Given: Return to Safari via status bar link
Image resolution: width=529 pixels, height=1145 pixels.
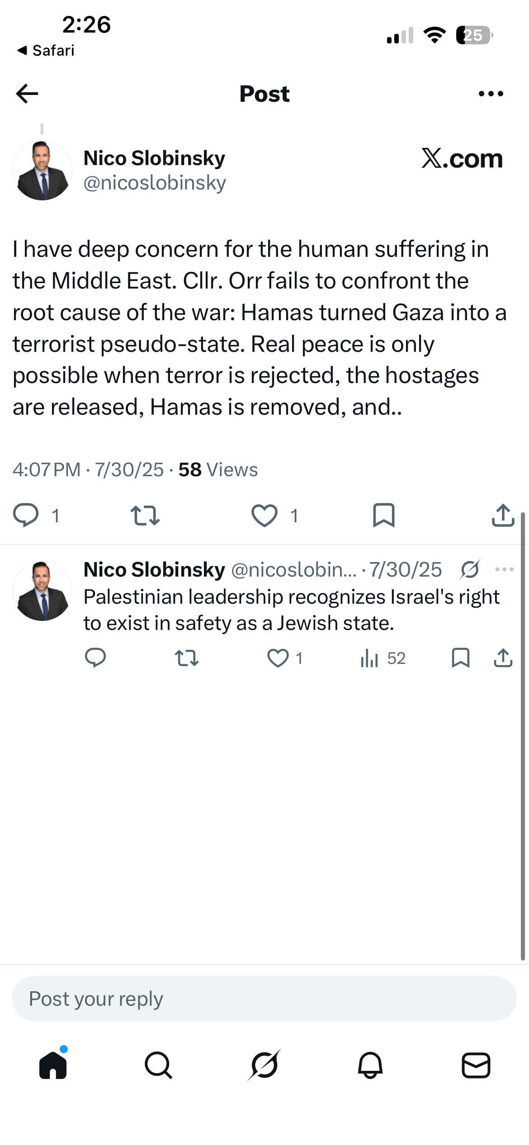Looking at the screenshot, I should (x=46, y=50).
